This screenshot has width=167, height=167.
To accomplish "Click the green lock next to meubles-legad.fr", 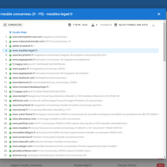I will [10, 50].
